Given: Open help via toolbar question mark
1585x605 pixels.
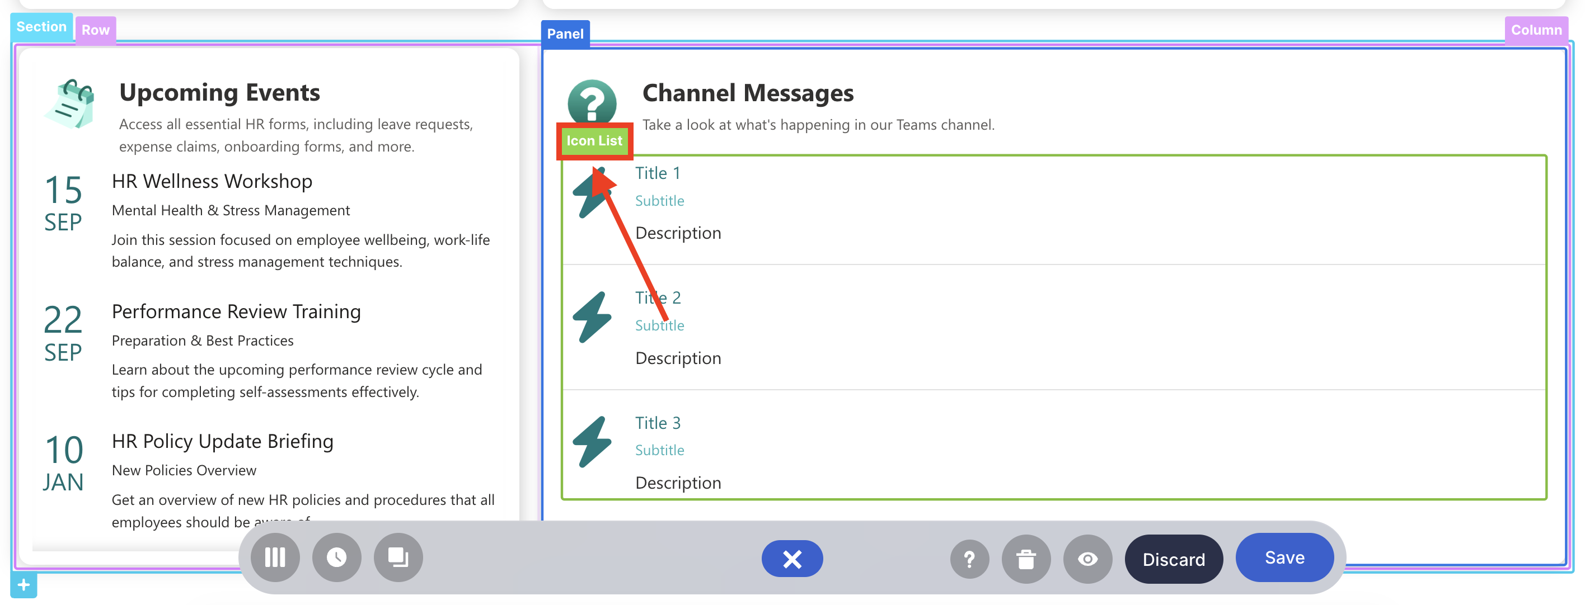Looking at the screenshot, I should 969,559.
